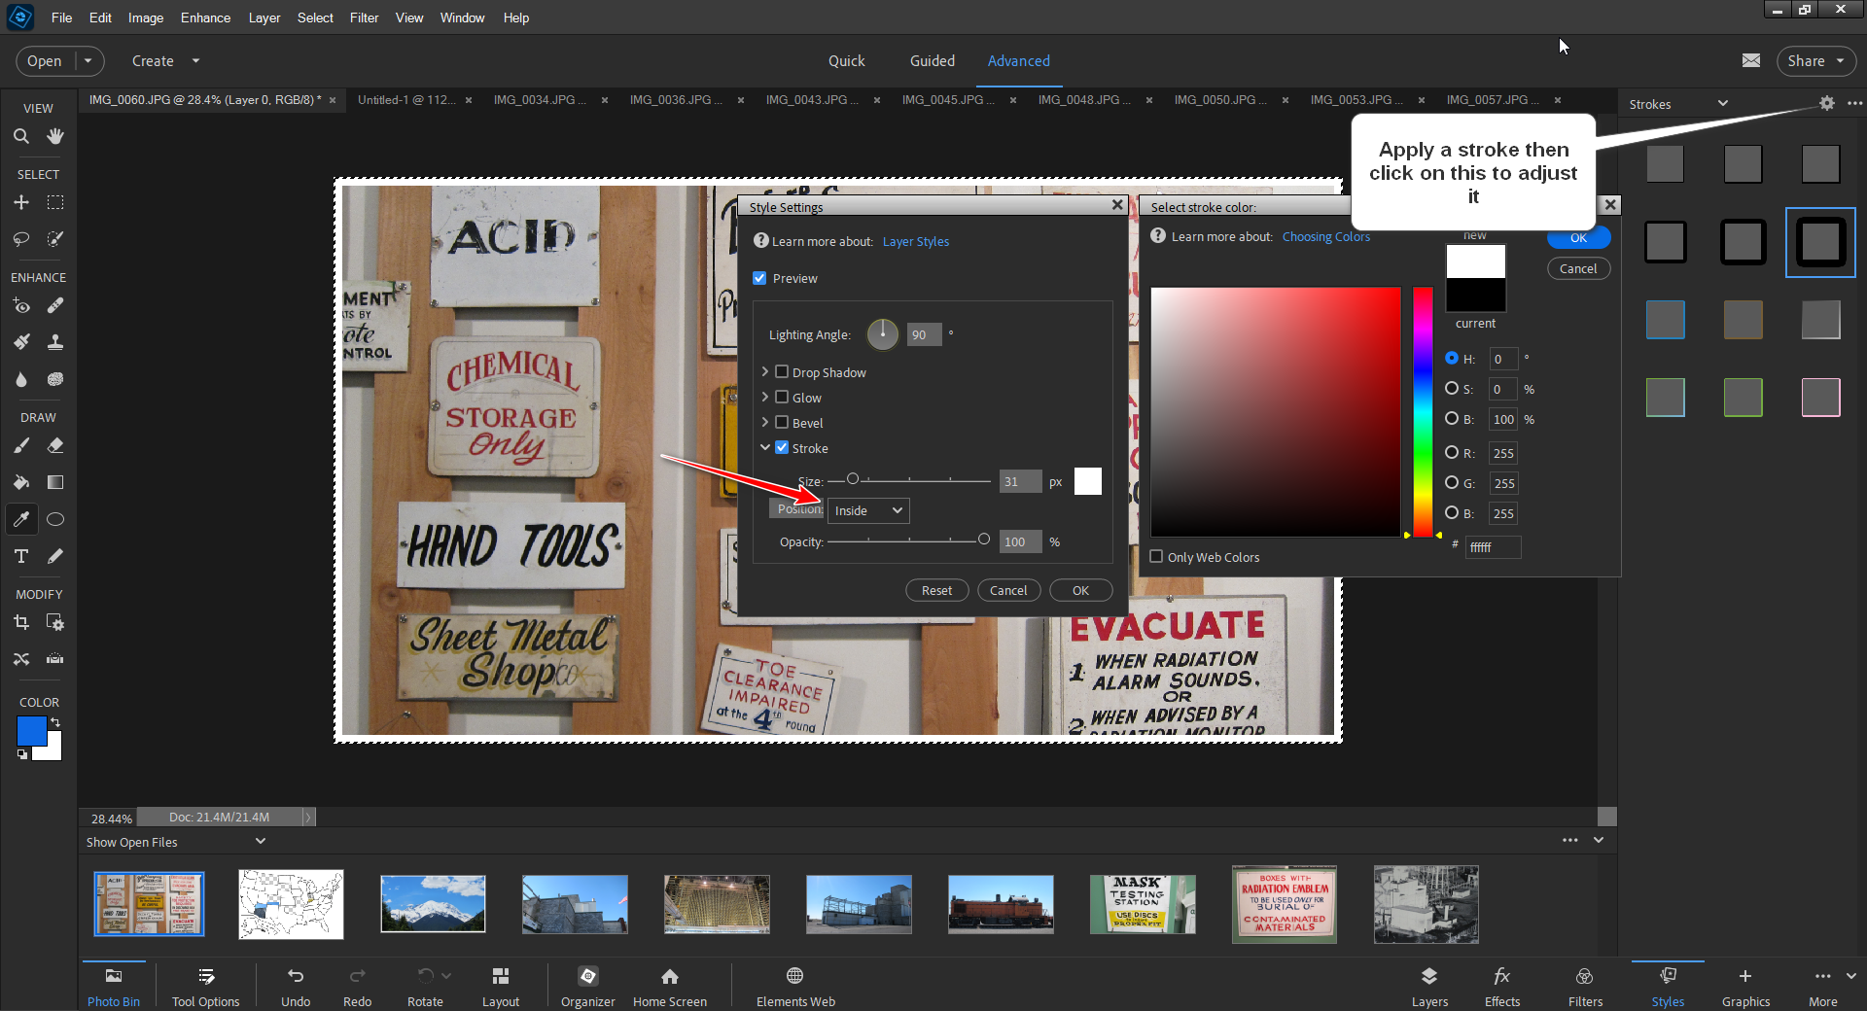Screen dimensions: 1867x1011
Task: Open the Position dropdown set to Inside
Action: pyautogui.click(x=867, y=510)
